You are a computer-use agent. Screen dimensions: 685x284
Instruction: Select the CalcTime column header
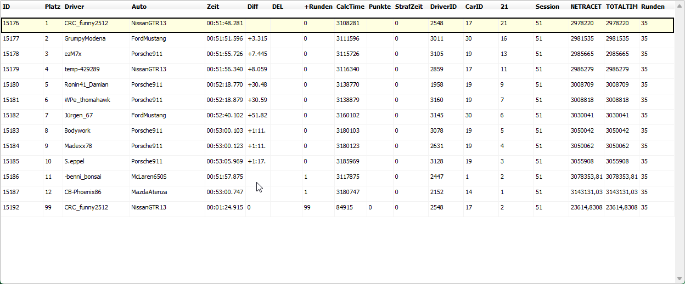coord(350,7)
